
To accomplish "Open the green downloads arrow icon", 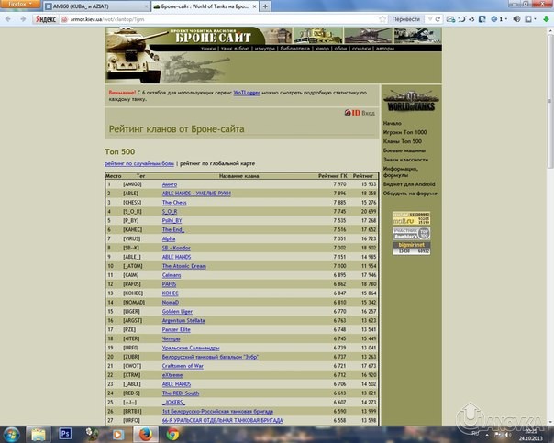I will [x=546, y=19].
